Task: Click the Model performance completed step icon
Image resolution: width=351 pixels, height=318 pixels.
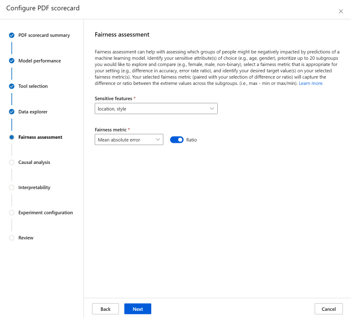Action: (x=12, y=61)
